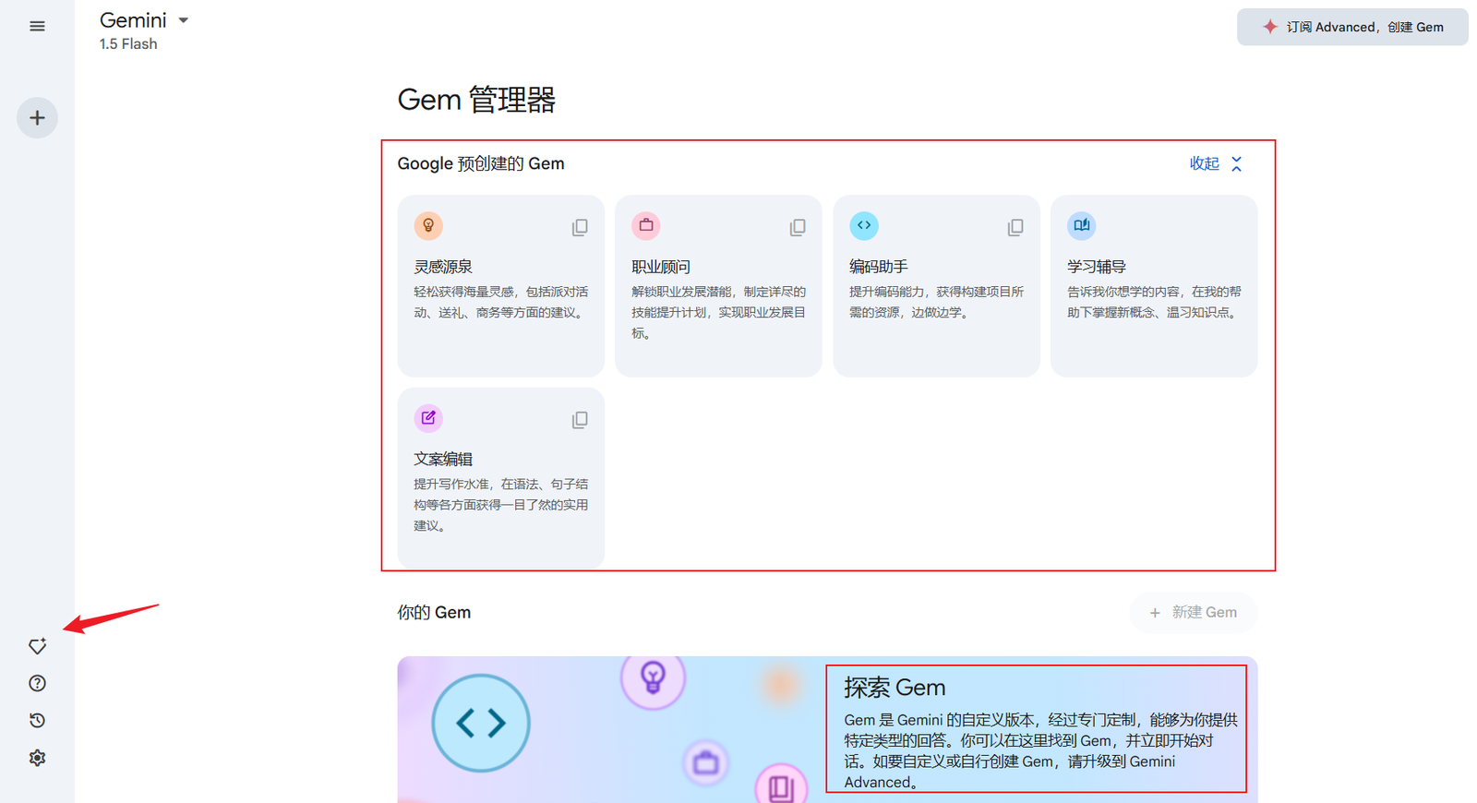Click the book icon on 学习辅导 card

point(1082,225)
